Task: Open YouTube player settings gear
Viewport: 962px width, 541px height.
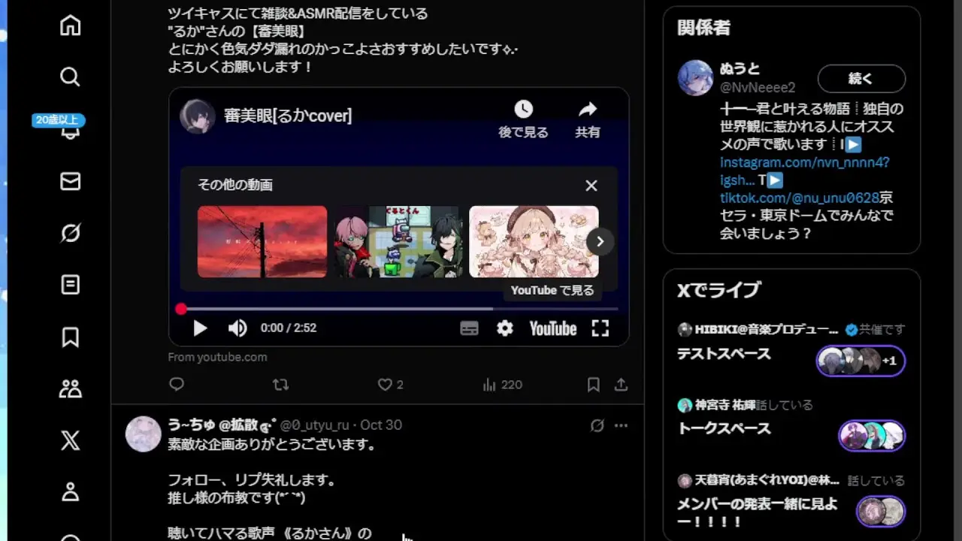Action: (505, 328)
